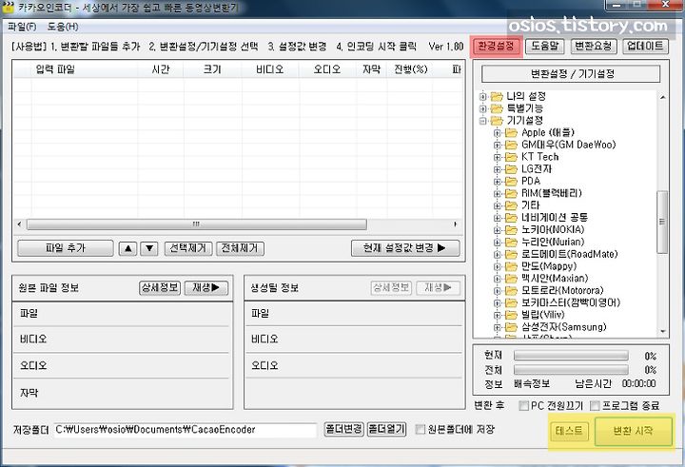Expand the 특별기능 tree node
The width and height of the screenshot is (685, 467).
482,108
